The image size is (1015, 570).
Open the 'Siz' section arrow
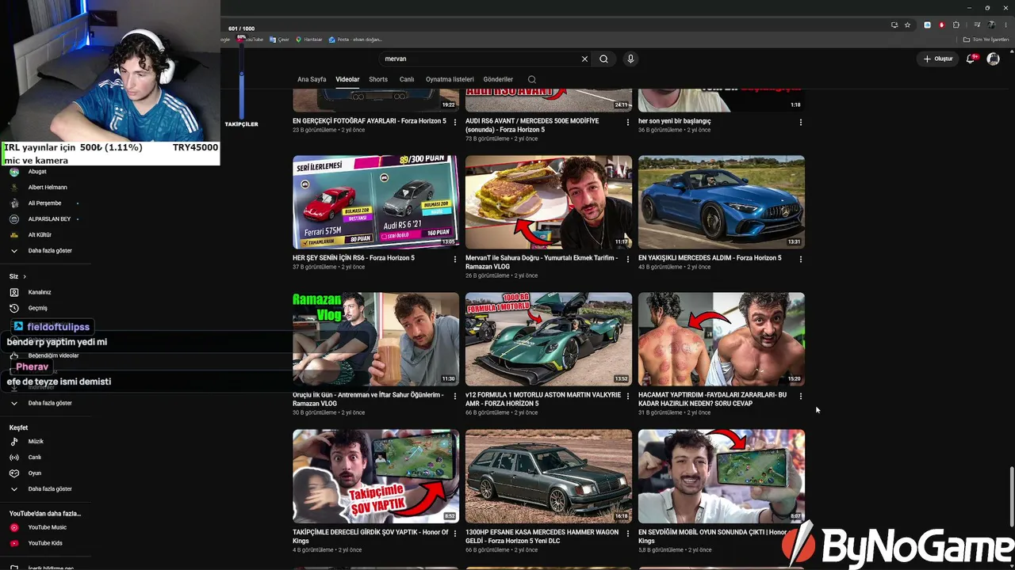[25, 276]
